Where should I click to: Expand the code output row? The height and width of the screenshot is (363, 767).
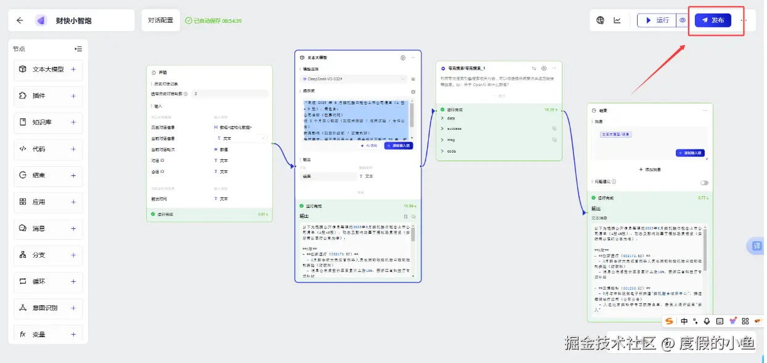tap(442, 151)
